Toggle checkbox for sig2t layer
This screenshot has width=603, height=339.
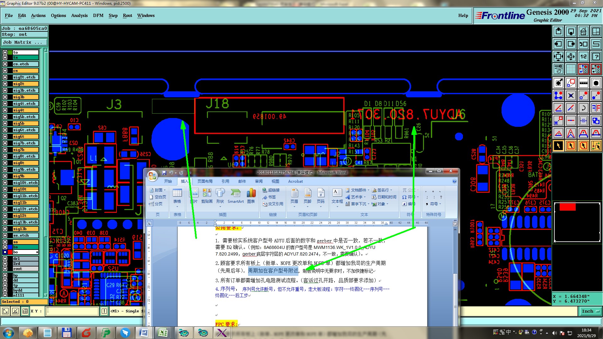point(5,84)
